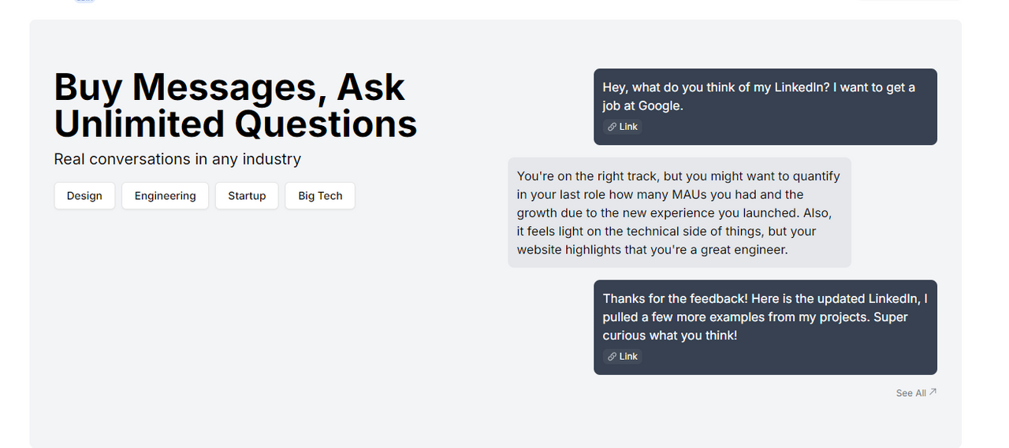Click the 'Thanks for the feedback' message bubble
Screen dimensions: 1009x448
(x=765, y=328)
